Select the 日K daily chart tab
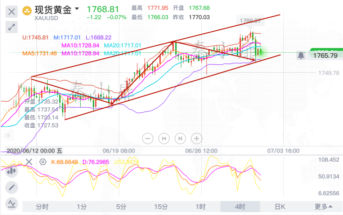The height and width of the screenshot is (215, 343). coord(280,207)
